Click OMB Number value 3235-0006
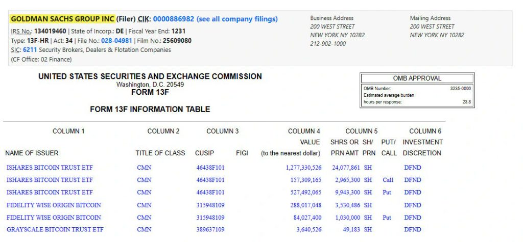The height and width of the screenshot is (242, 523). [460, 89]
